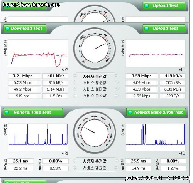
Task: Click the 서비스 최대값 label
Action: coord(95,89)
